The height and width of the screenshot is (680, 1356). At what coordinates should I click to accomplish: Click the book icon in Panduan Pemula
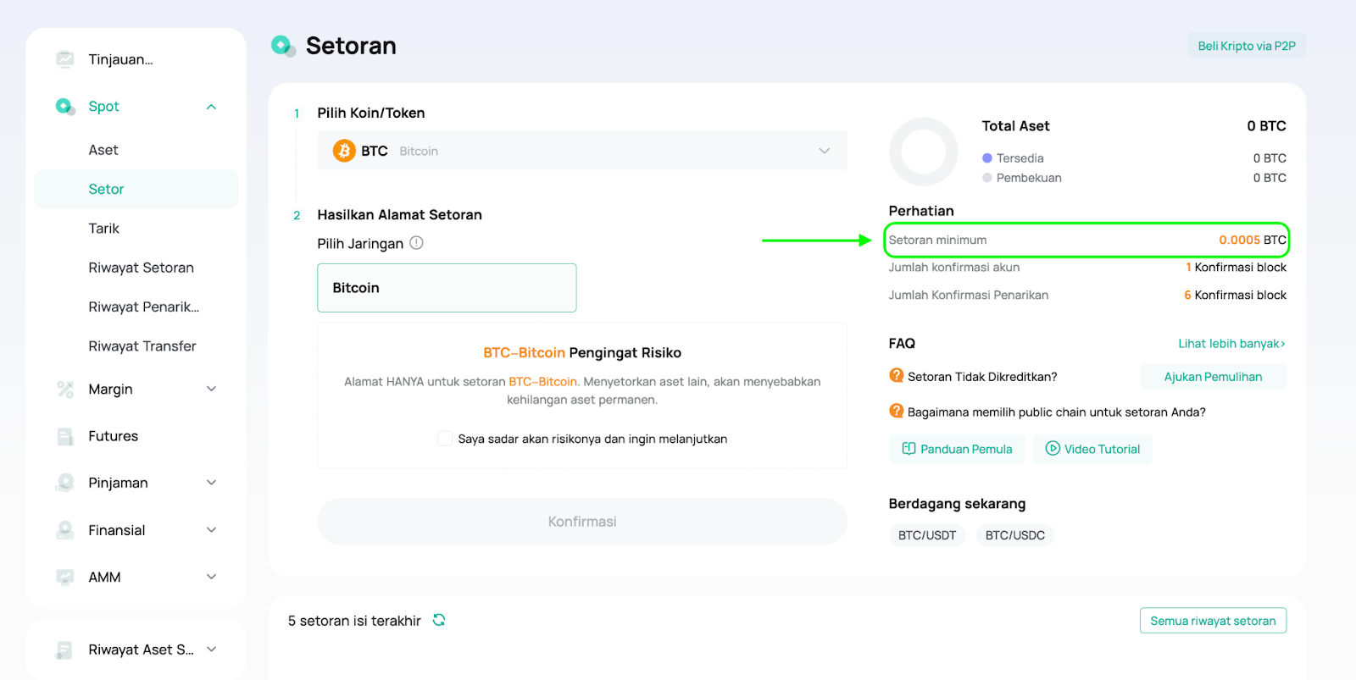pos(909,449)
